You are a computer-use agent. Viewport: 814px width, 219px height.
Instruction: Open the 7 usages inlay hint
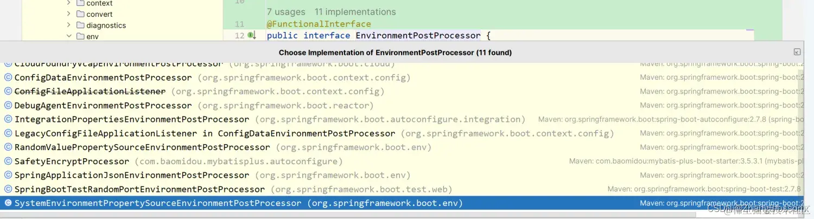pyautogui.click(x=286, y=12)
